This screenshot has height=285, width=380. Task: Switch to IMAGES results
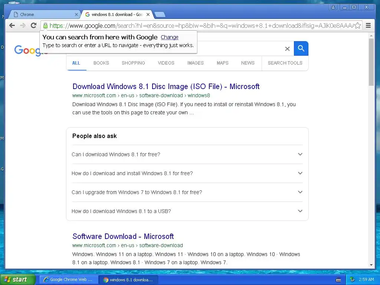coord(195,63)
